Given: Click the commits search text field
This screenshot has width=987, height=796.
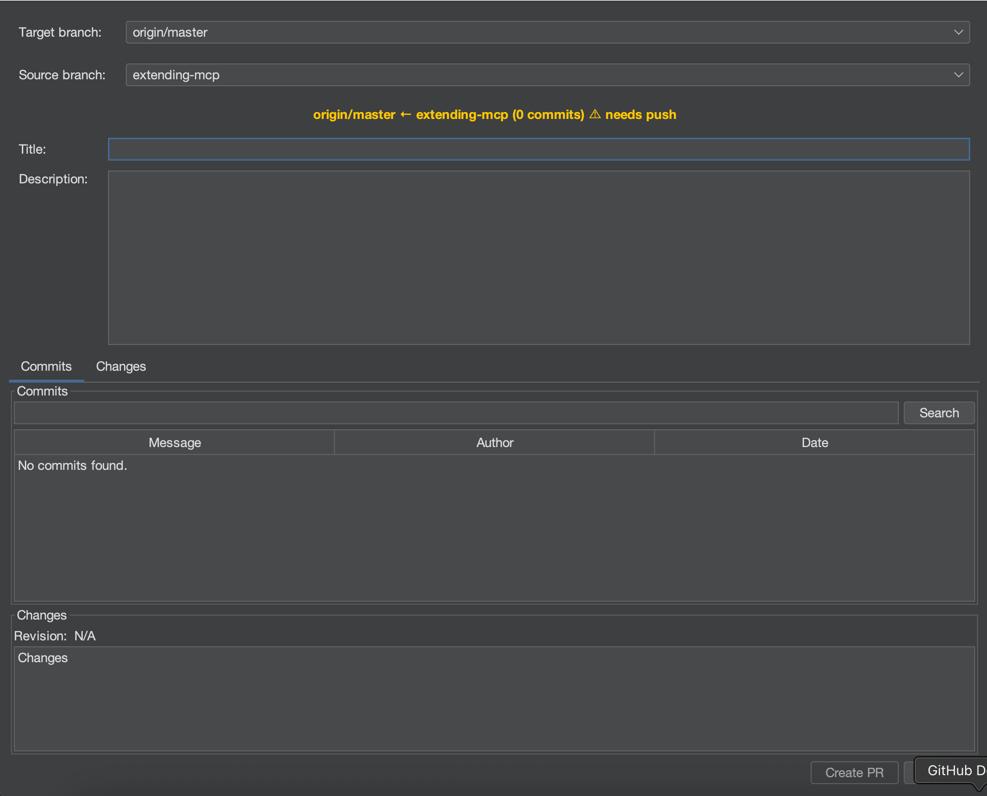Looking at the screenshot, I should [x=456, y=413].
